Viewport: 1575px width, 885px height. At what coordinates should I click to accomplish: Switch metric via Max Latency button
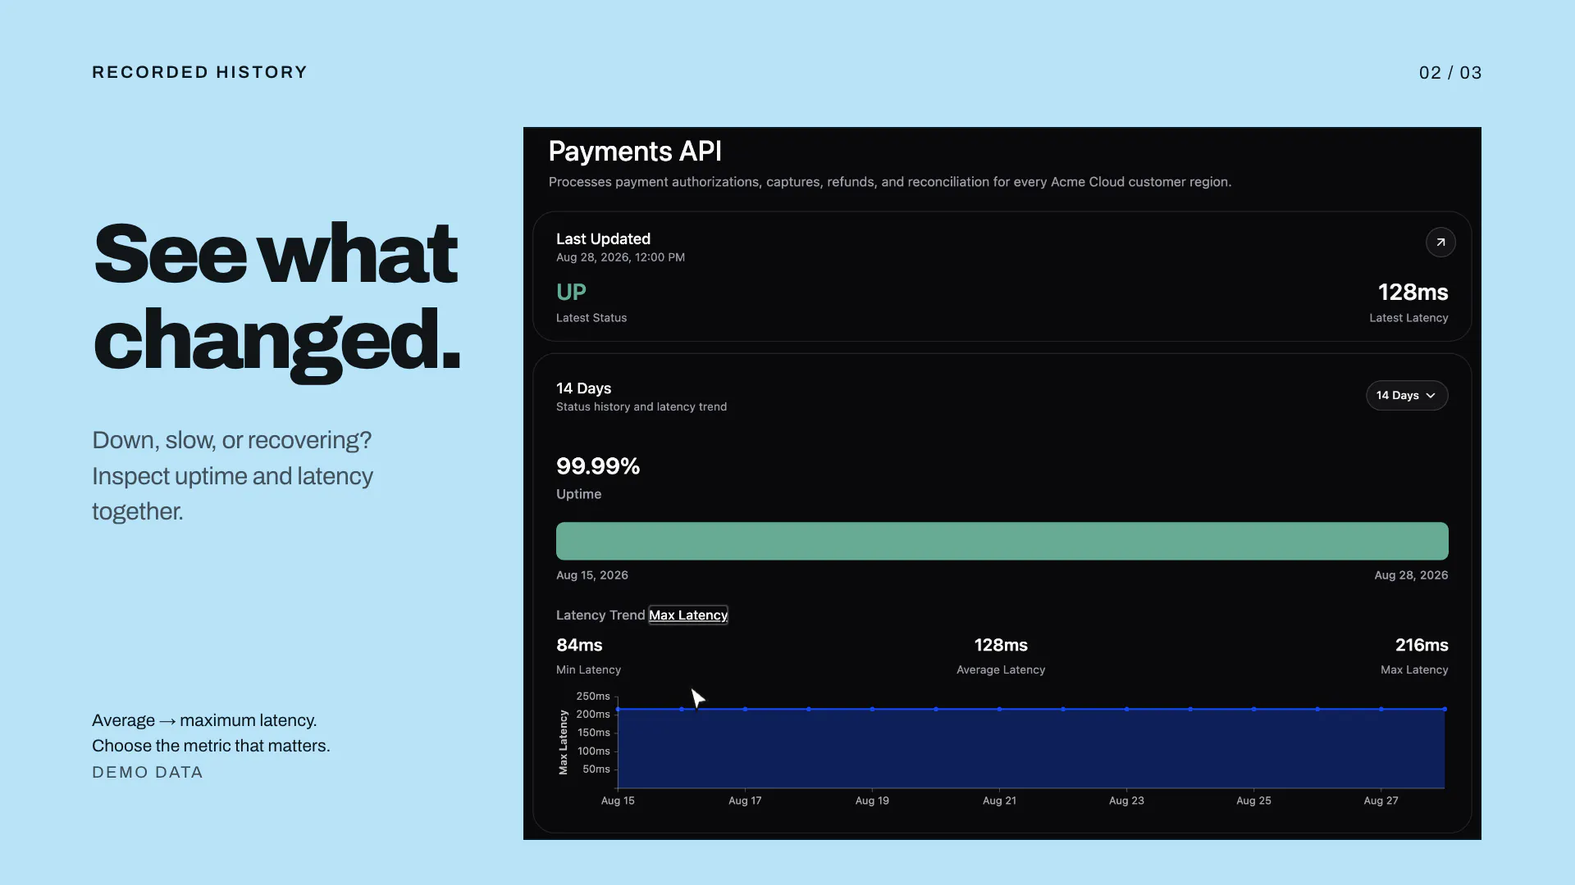coord(688,615)
